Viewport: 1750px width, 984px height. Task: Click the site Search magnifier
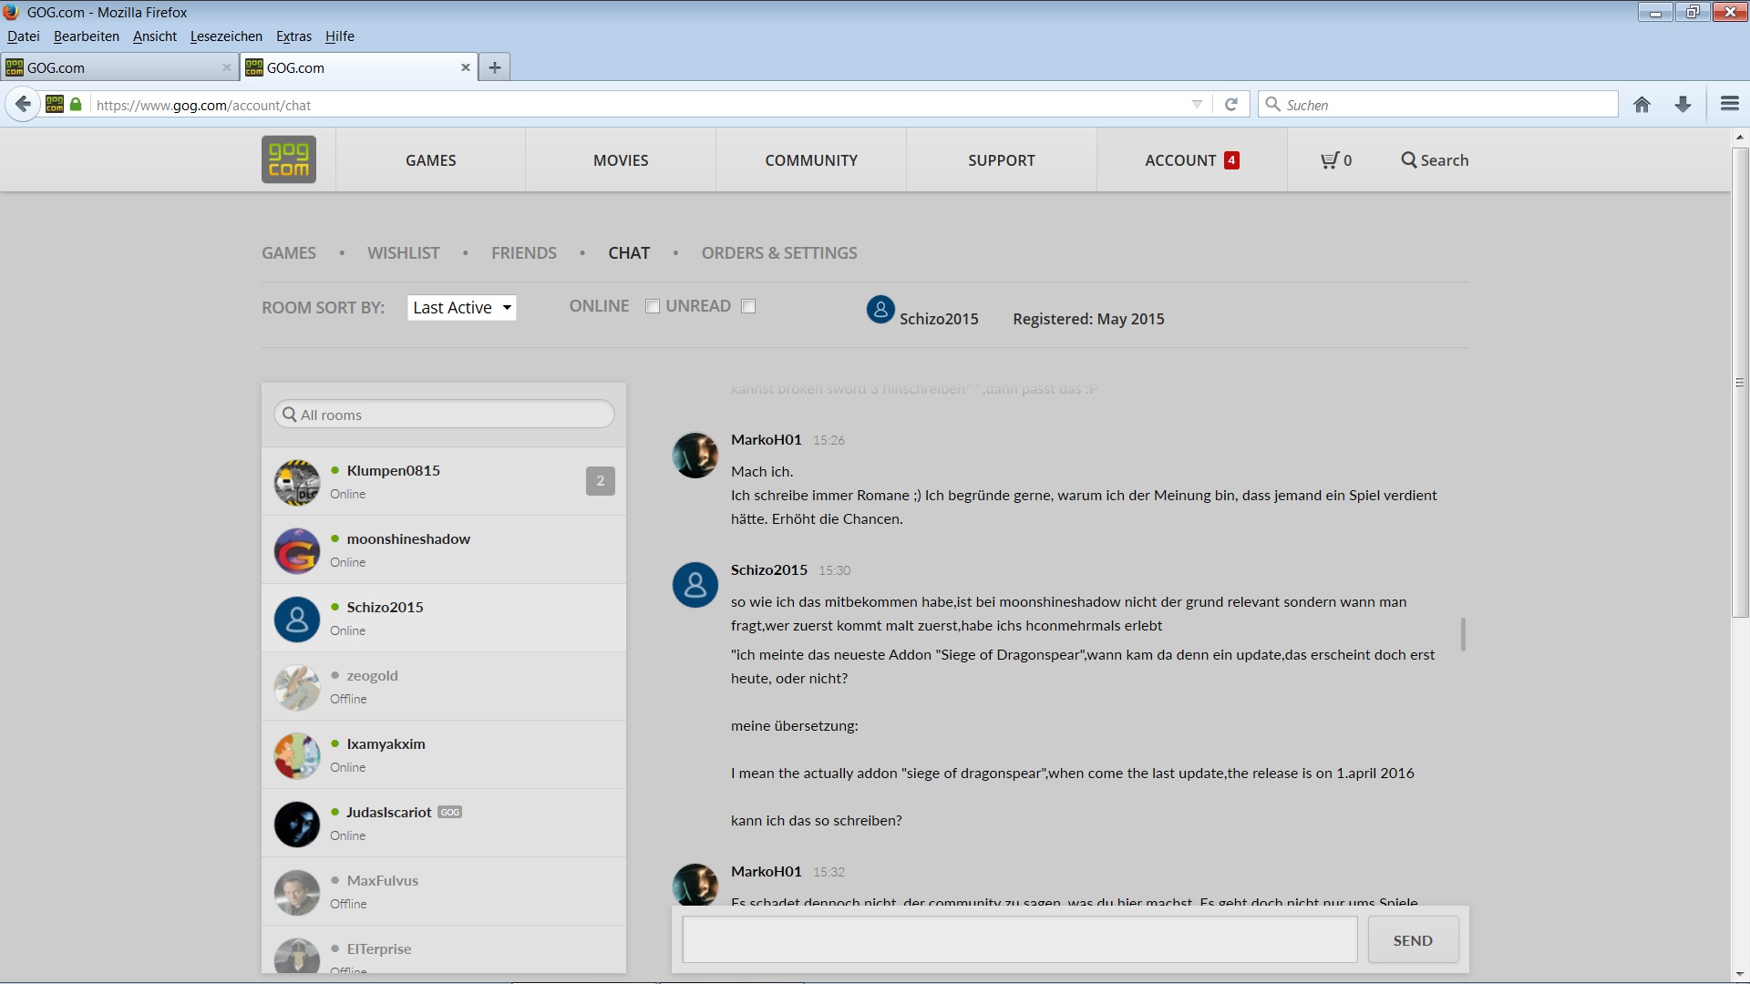1409,160
